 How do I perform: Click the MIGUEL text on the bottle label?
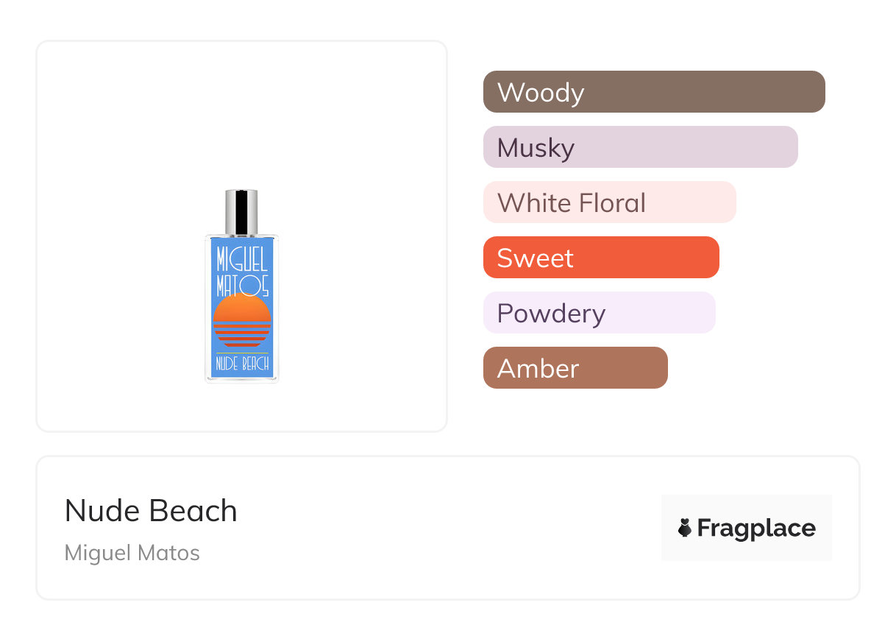[242, 260]
